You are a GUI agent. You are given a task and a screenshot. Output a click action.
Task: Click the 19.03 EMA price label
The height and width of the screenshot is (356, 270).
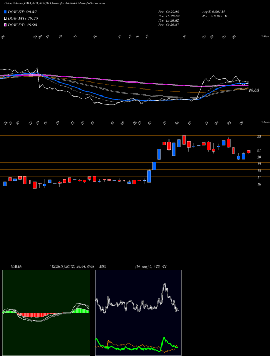pyautogui.click(x=254, y=91)
